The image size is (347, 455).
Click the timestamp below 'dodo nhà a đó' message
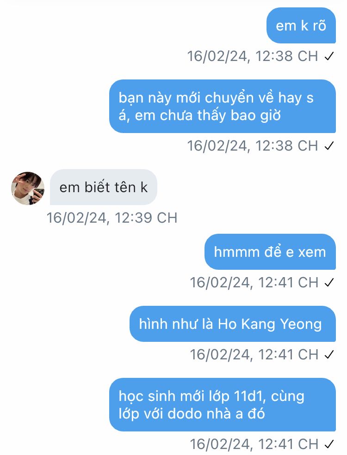tap(254, 444)
